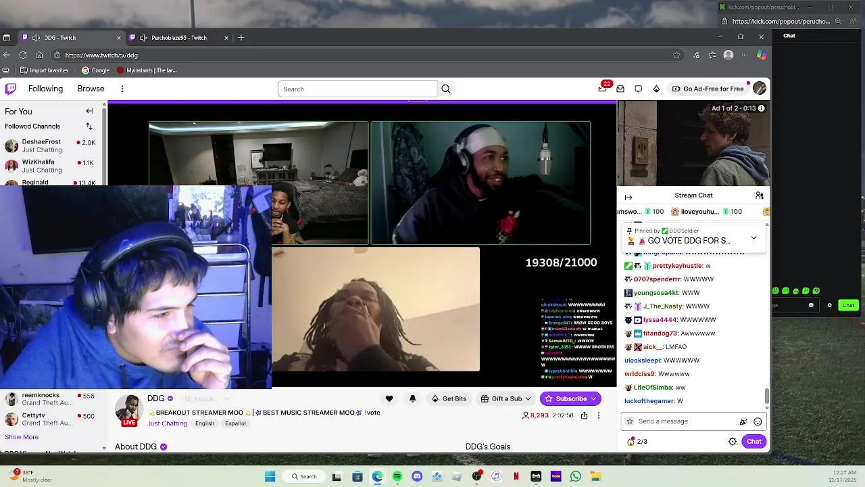Show the ad info icon beside Ad 1 of 2
This screenshot has width=865, height=487.
point(762,108)
